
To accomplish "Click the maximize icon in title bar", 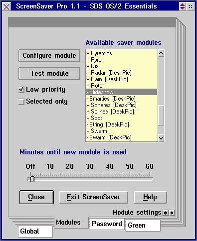I will (x=191, y=6).
